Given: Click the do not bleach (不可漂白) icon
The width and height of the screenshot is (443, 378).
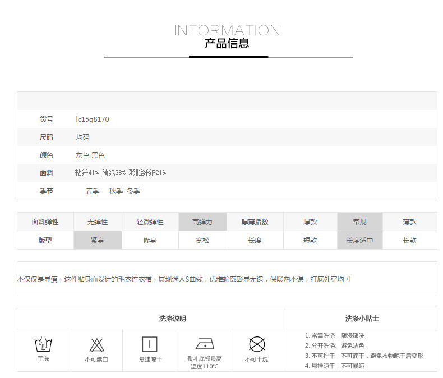Looking at the screenshot, I should click(x=97, y=344).
